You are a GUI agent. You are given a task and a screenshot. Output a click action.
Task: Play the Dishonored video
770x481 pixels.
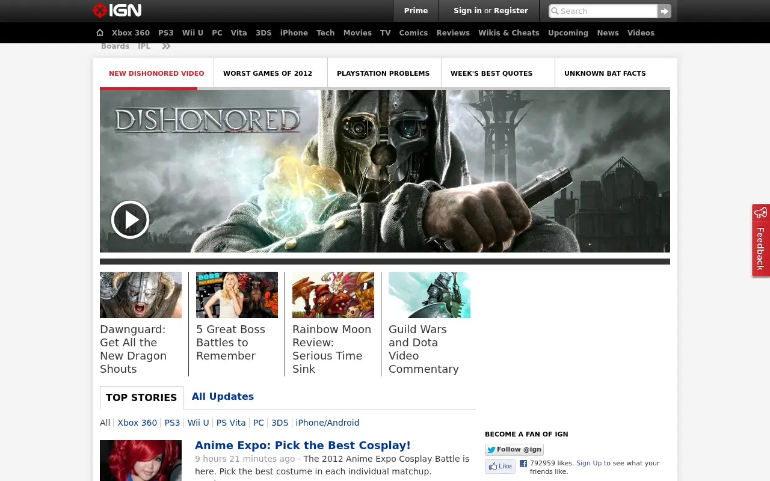click(x=130, y=219)
